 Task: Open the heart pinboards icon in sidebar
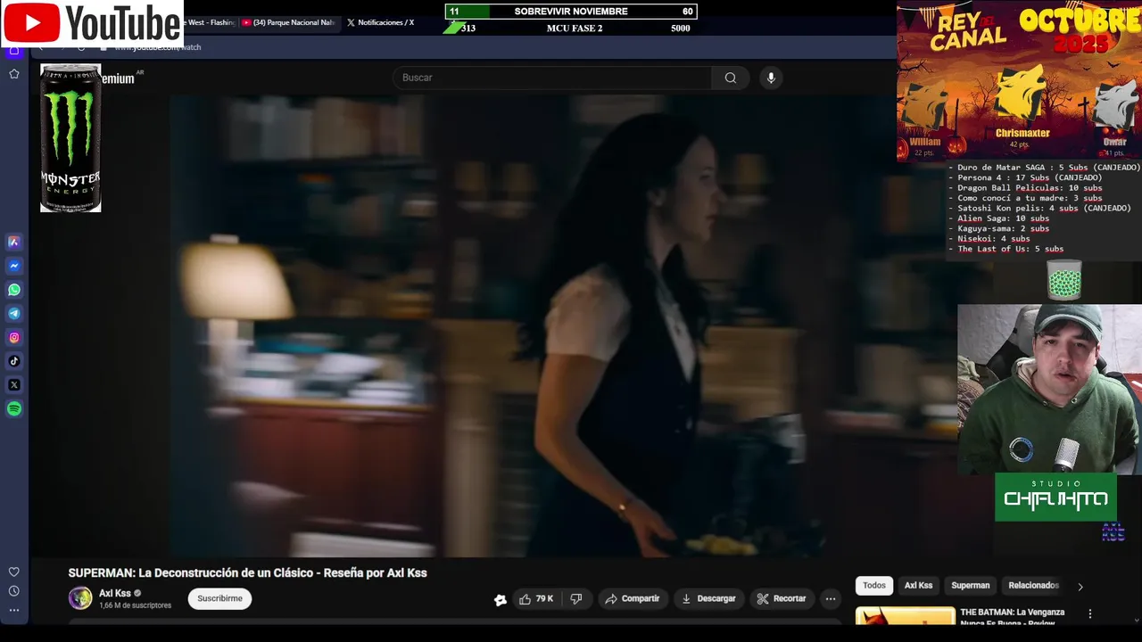14,572
